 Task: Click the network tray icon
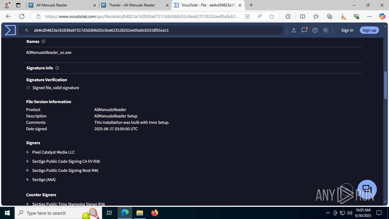click(342, 213)
